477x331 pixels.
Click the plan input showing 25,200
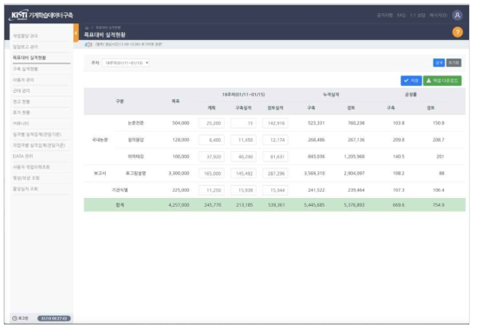pos(212,123)
